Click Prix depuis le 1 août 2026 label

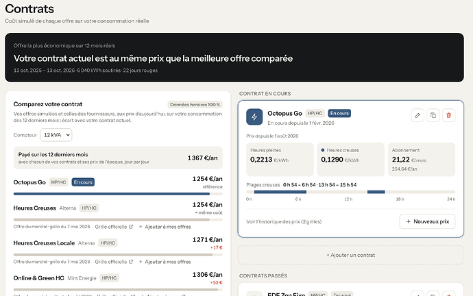click(272, 136)
